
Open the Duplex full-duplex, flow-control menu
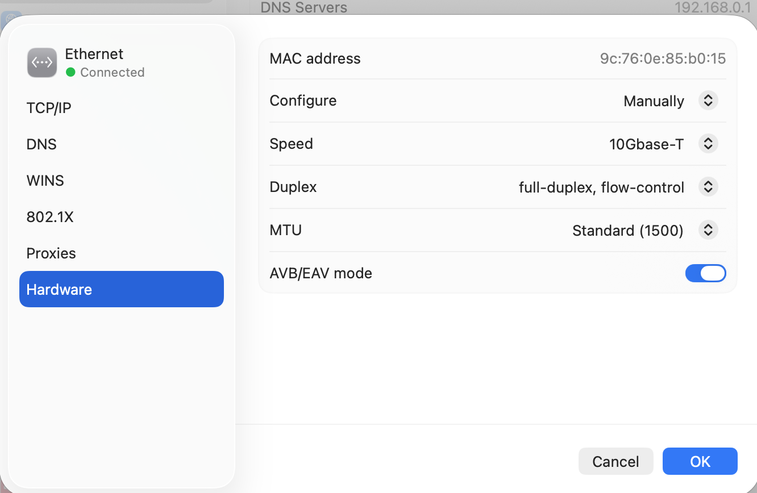tap(708, 187)
